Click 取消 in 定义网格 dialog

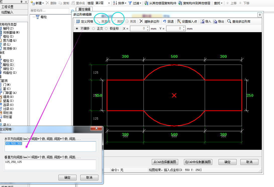click(x=89, y=177)
